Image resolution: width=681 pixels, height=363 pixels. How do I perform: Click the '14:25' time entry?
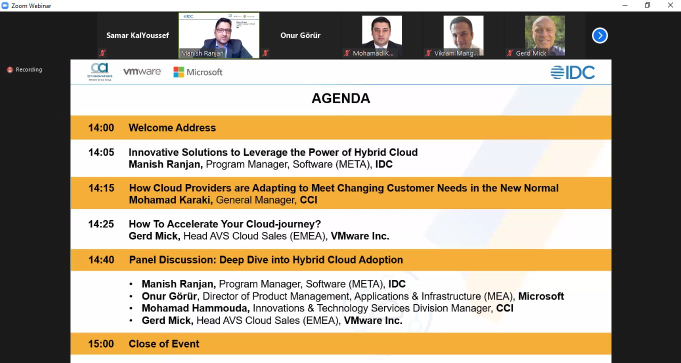click(x=101, y=224)
